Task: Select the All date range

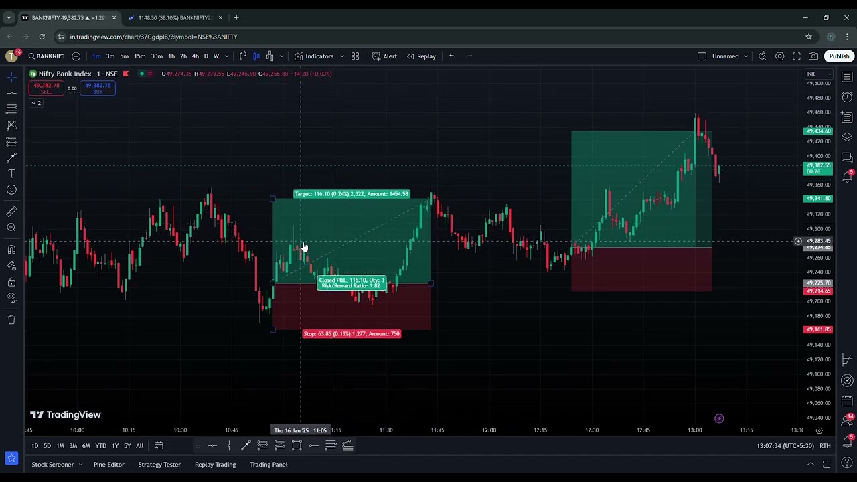Action: click(x=139, y=446)
